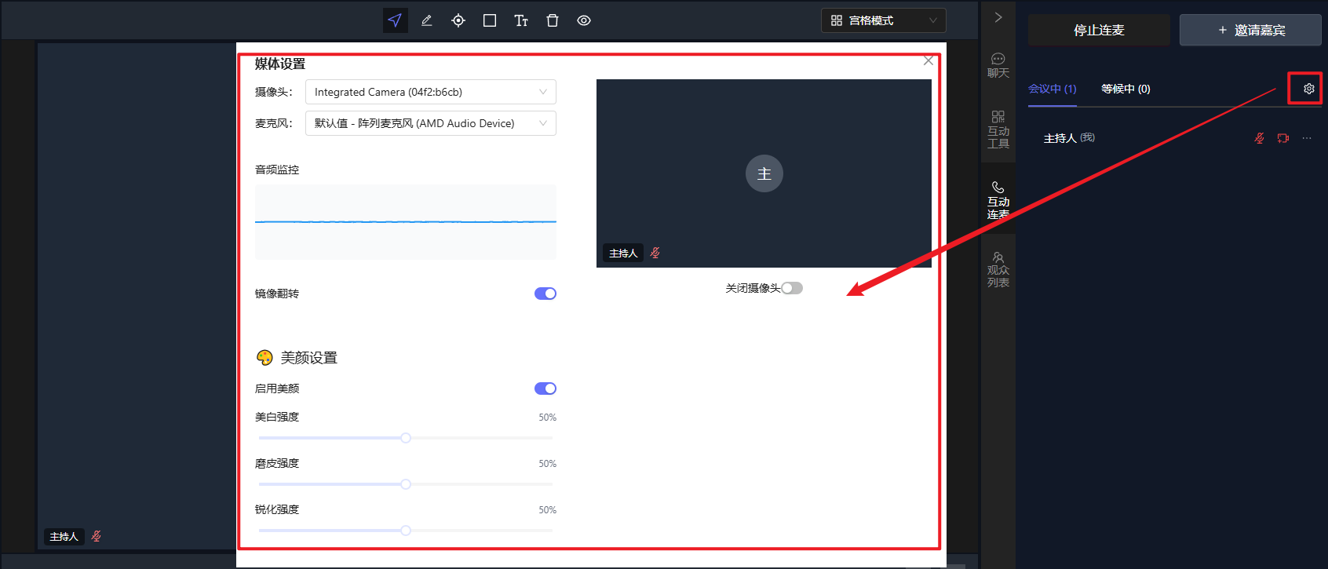Select the arrow pointer tool
This screenshot has width=1328, height=569.
point(395,20)
